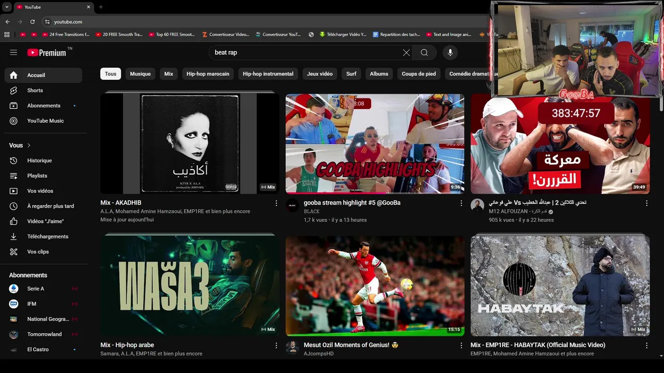Go back with browser back arrow
This screenshot has width=664, height=373.
click(x=7, y=22)
